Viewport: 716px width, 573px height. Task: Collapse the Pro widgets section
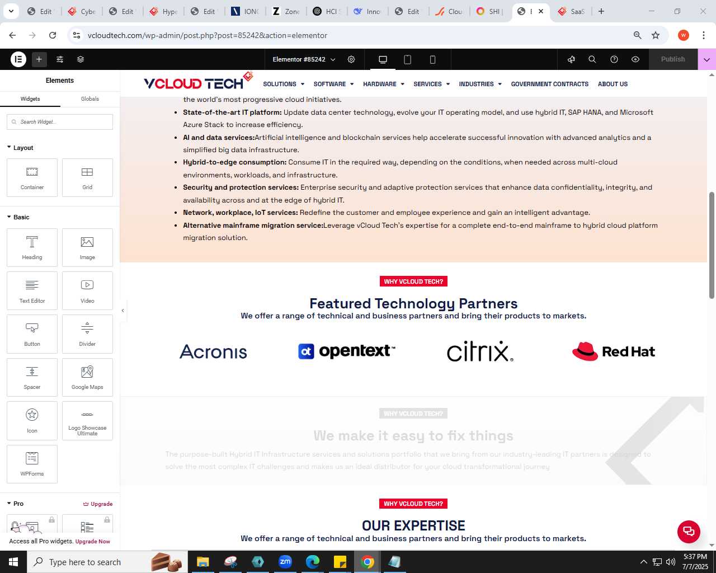[15, 504]
